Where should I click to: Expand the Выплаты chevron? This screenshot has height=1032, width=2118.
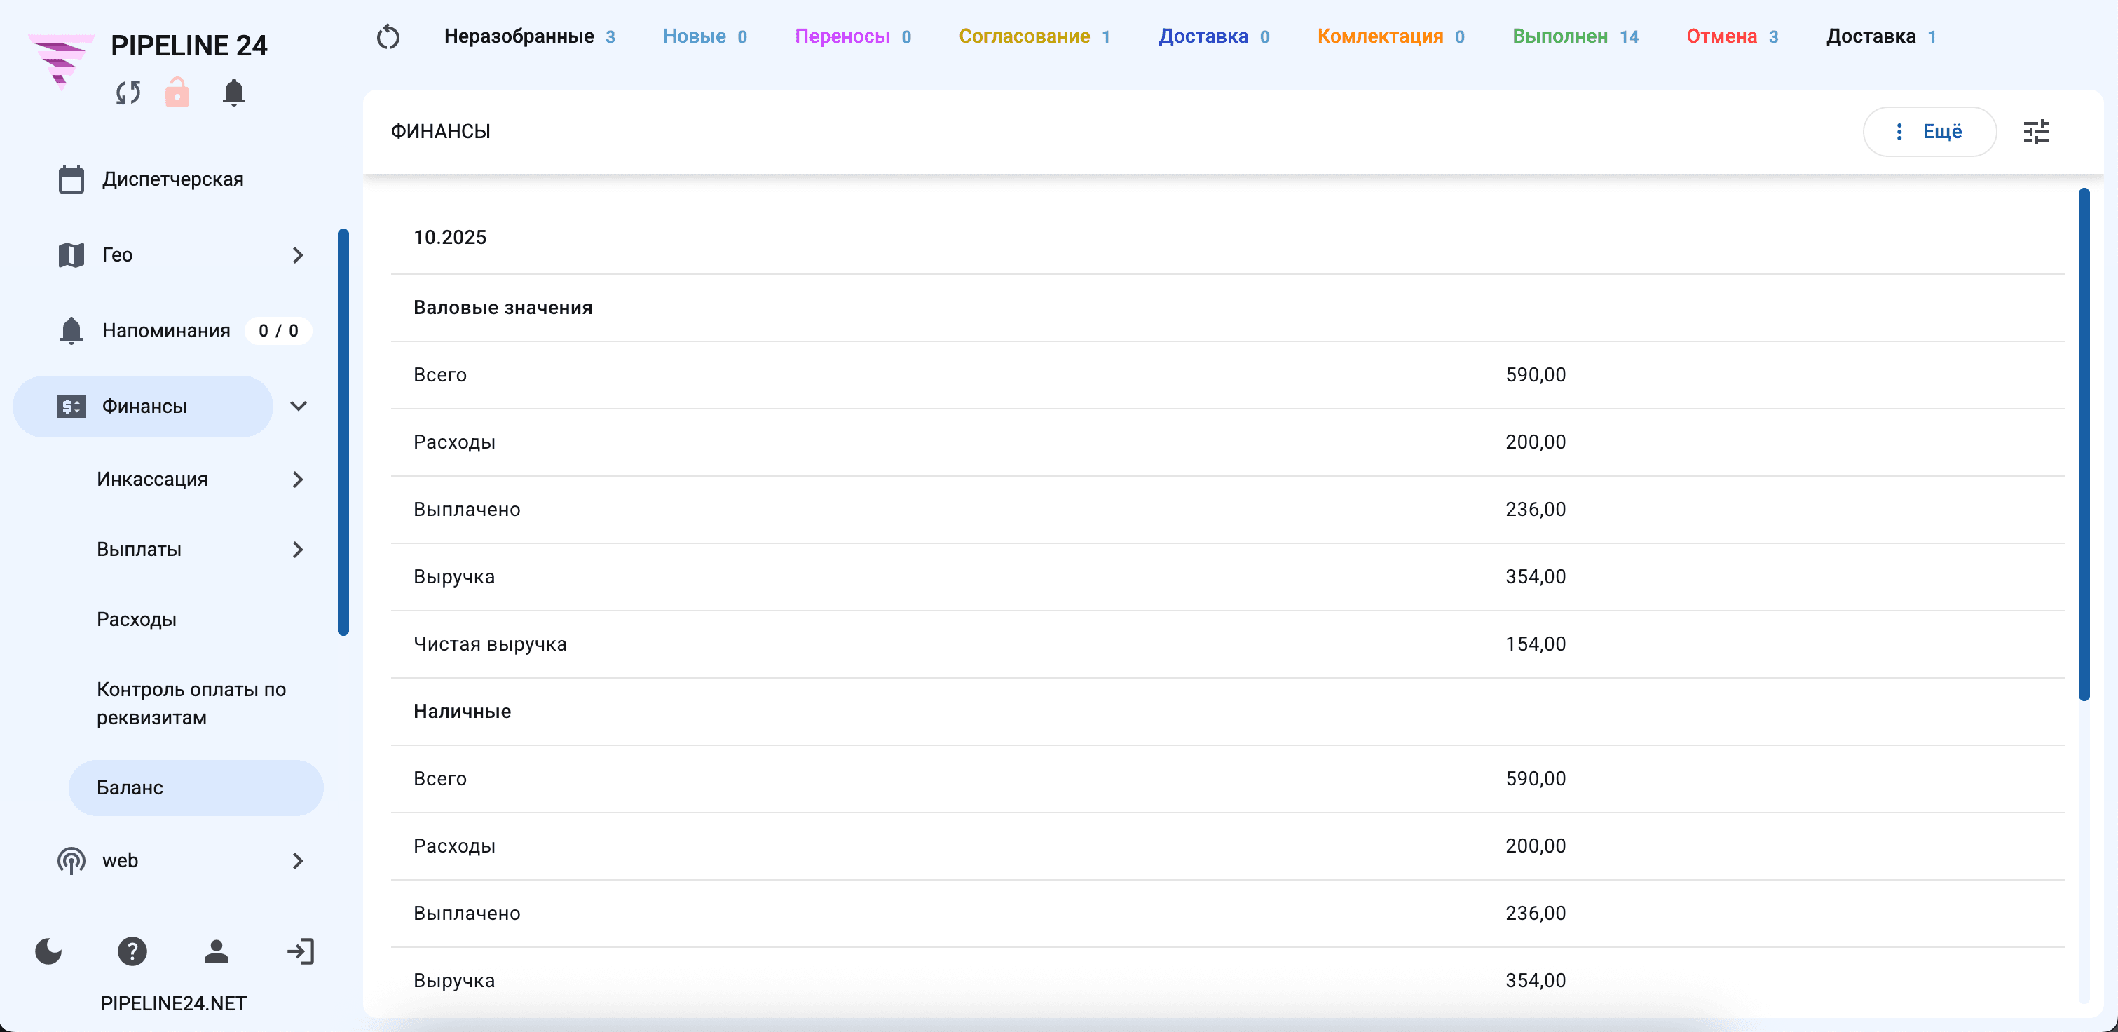coord(298,550)
